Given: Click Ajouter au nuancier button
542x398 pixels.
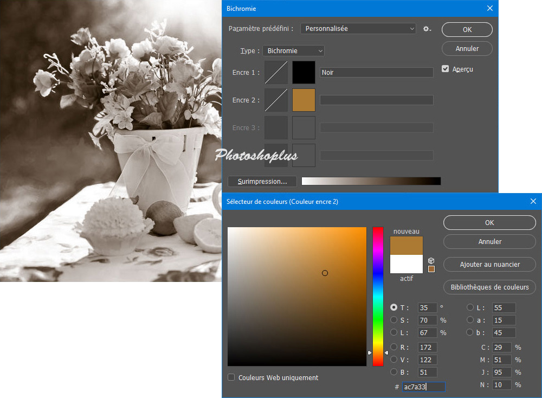Looking at the screenshot, I should pos(489,265).
